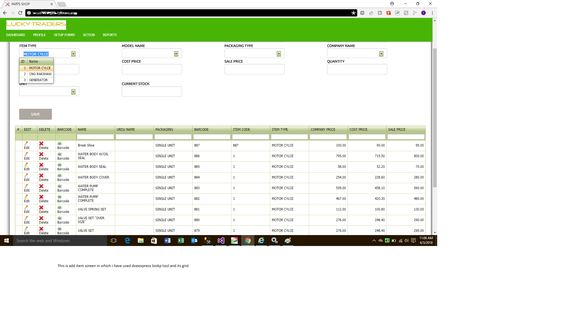This screenshot has width=582, height=334.
Task: Edit the Break Shoe row
Action: tap(27, 145)
